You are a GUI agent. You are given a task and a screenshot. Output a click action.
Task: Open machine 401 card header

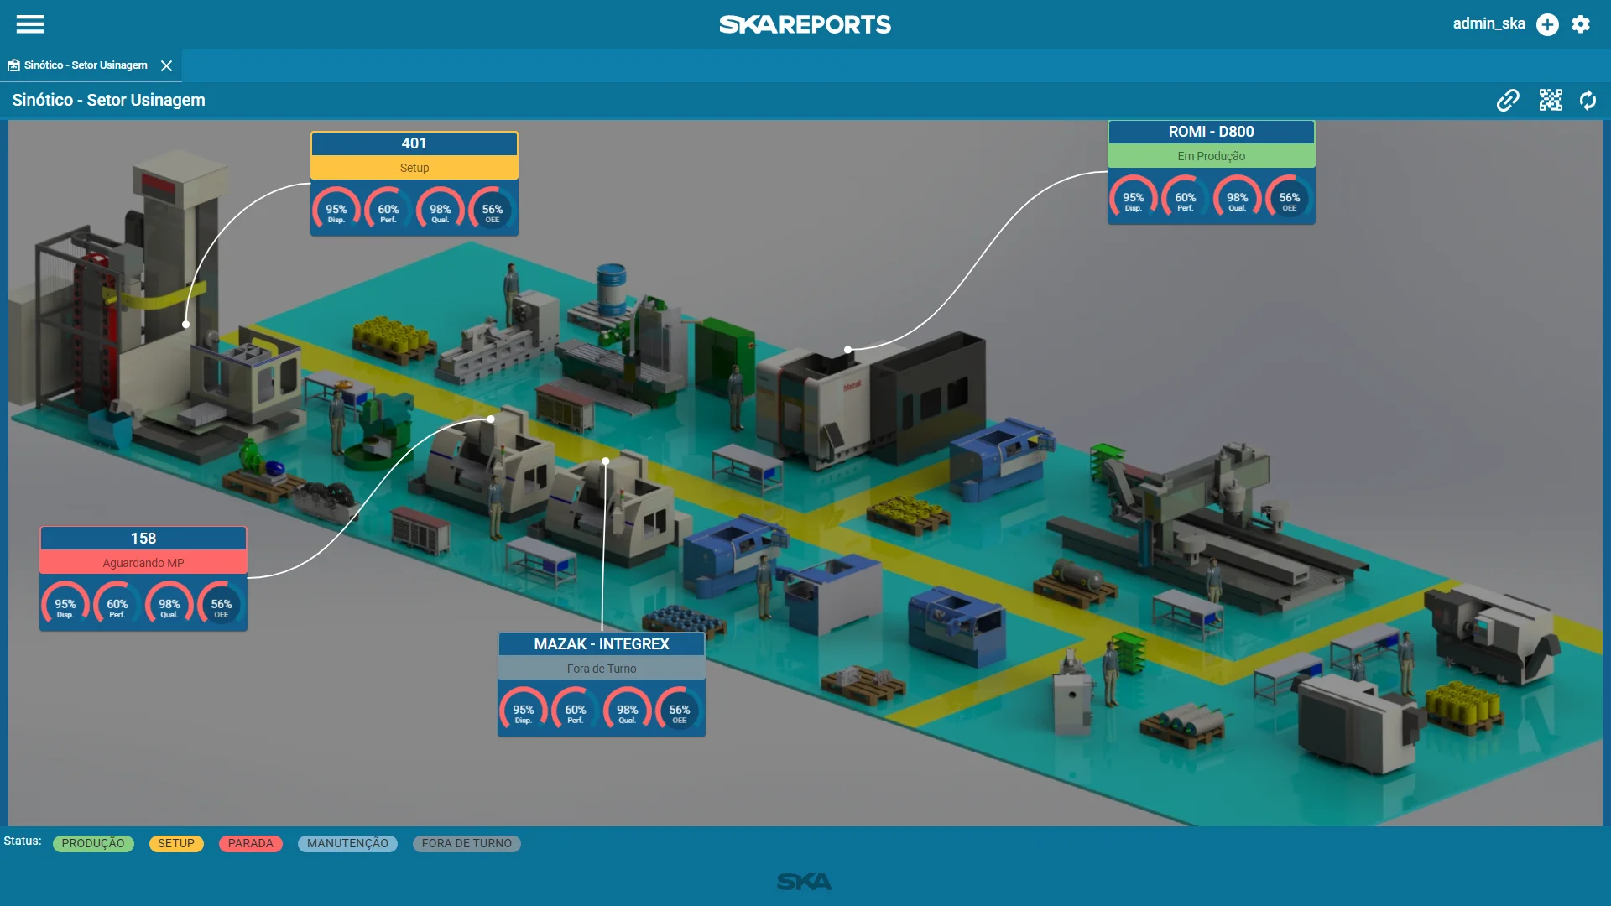(x=414, y=143)
